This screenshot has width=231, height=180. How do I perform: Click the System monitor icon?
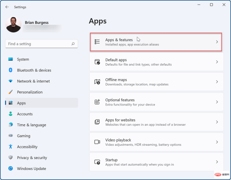pyautogui.click(x=10, y=59)
